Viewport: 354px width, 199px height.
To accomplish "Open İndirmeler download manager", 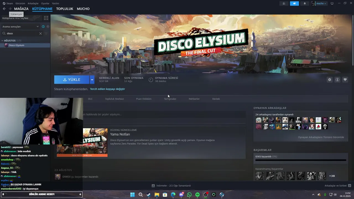I will point(173,186).
